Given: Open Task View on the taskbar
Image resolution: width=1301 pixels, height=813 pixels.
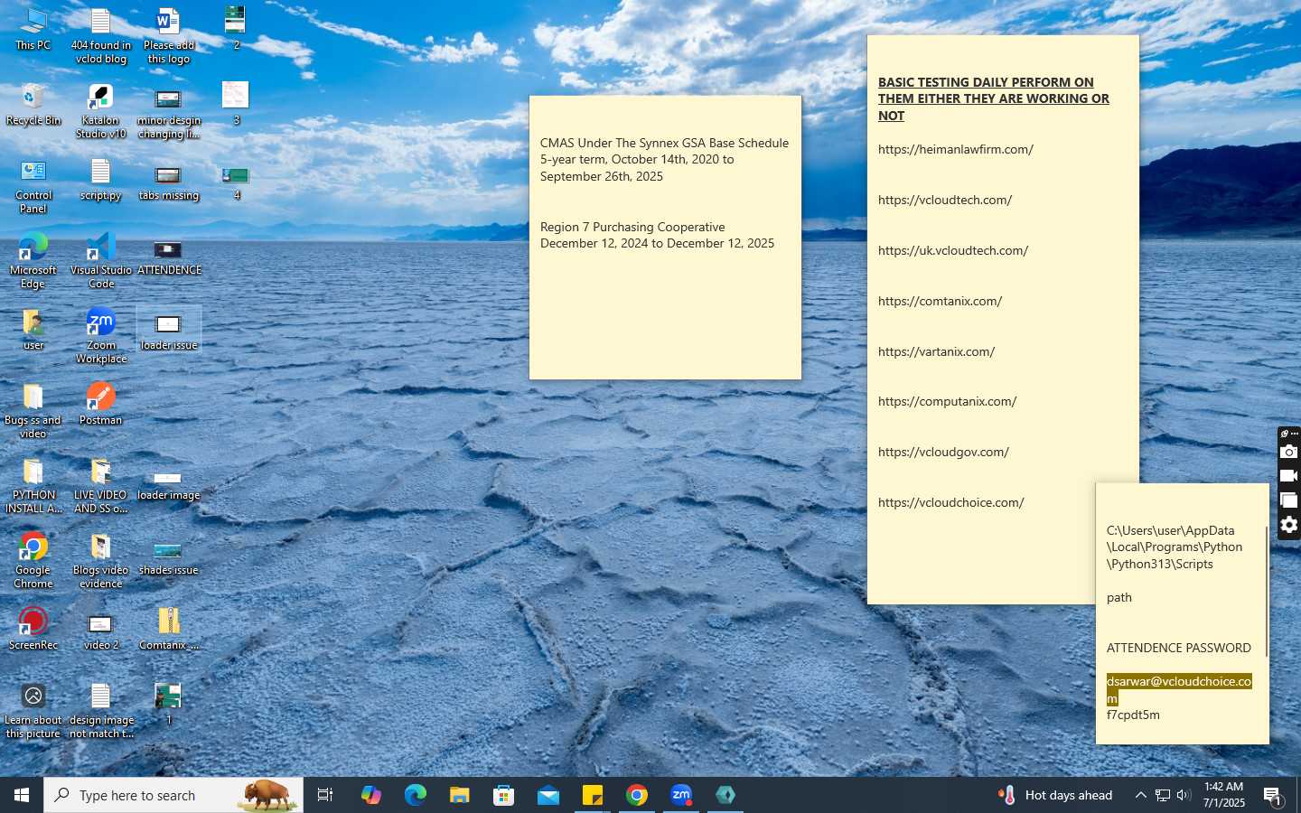Looking at the screenshot, I should coord(325,795).
